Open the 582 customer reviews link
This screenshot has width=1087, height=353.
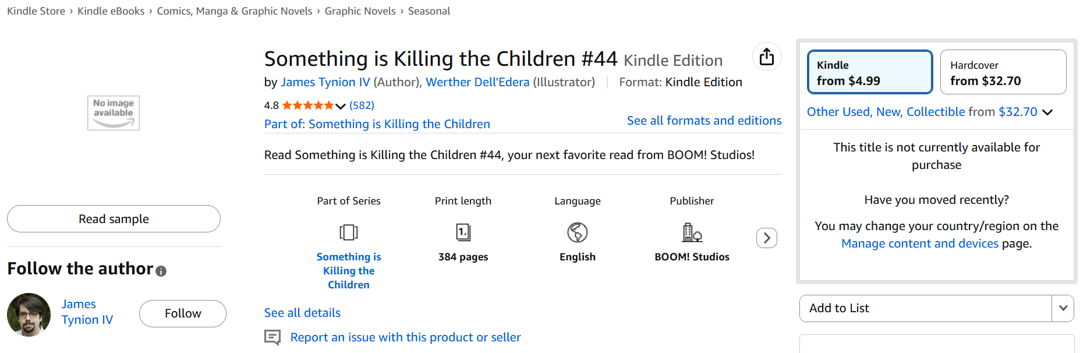click(x=362, y=105)
